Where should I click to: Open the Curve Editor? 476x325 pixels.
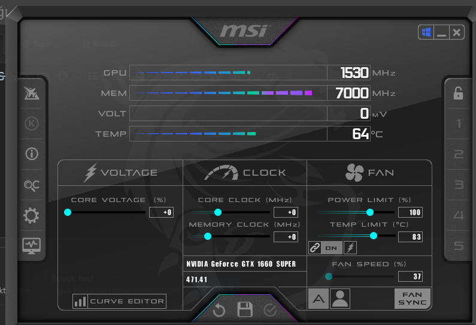(119, 301)
